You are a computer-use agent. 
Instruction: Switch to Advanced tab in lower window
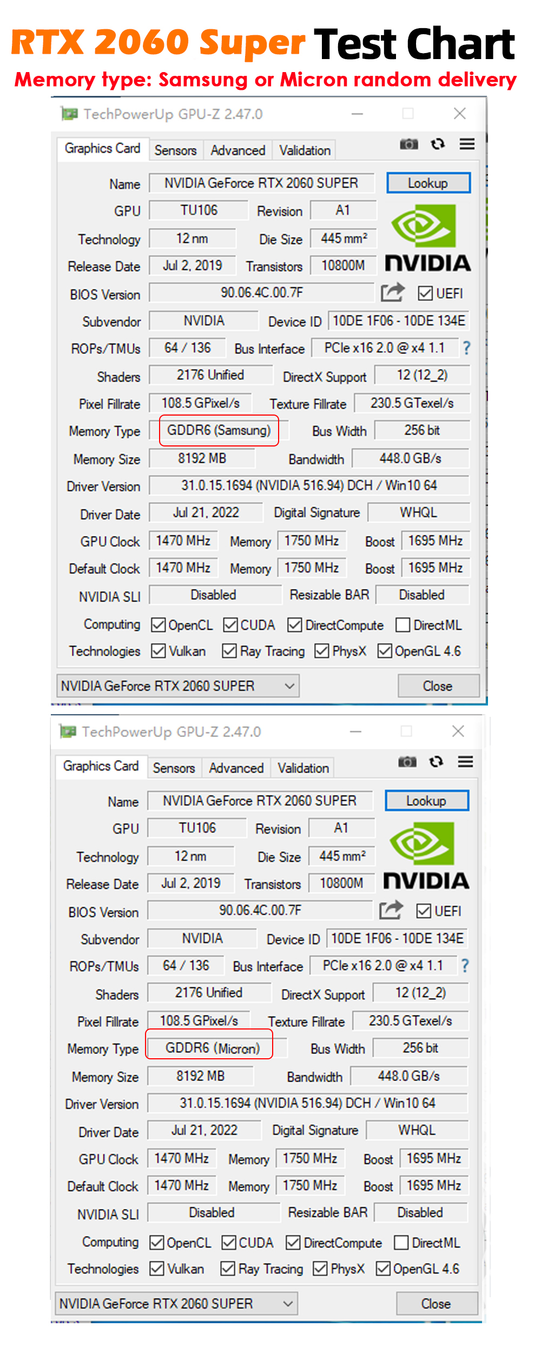(236, 768)
